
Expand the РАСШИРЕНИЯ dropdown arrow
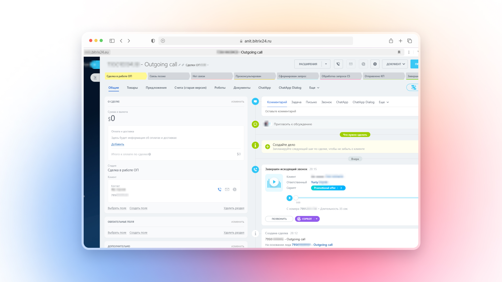pos(326,64)
